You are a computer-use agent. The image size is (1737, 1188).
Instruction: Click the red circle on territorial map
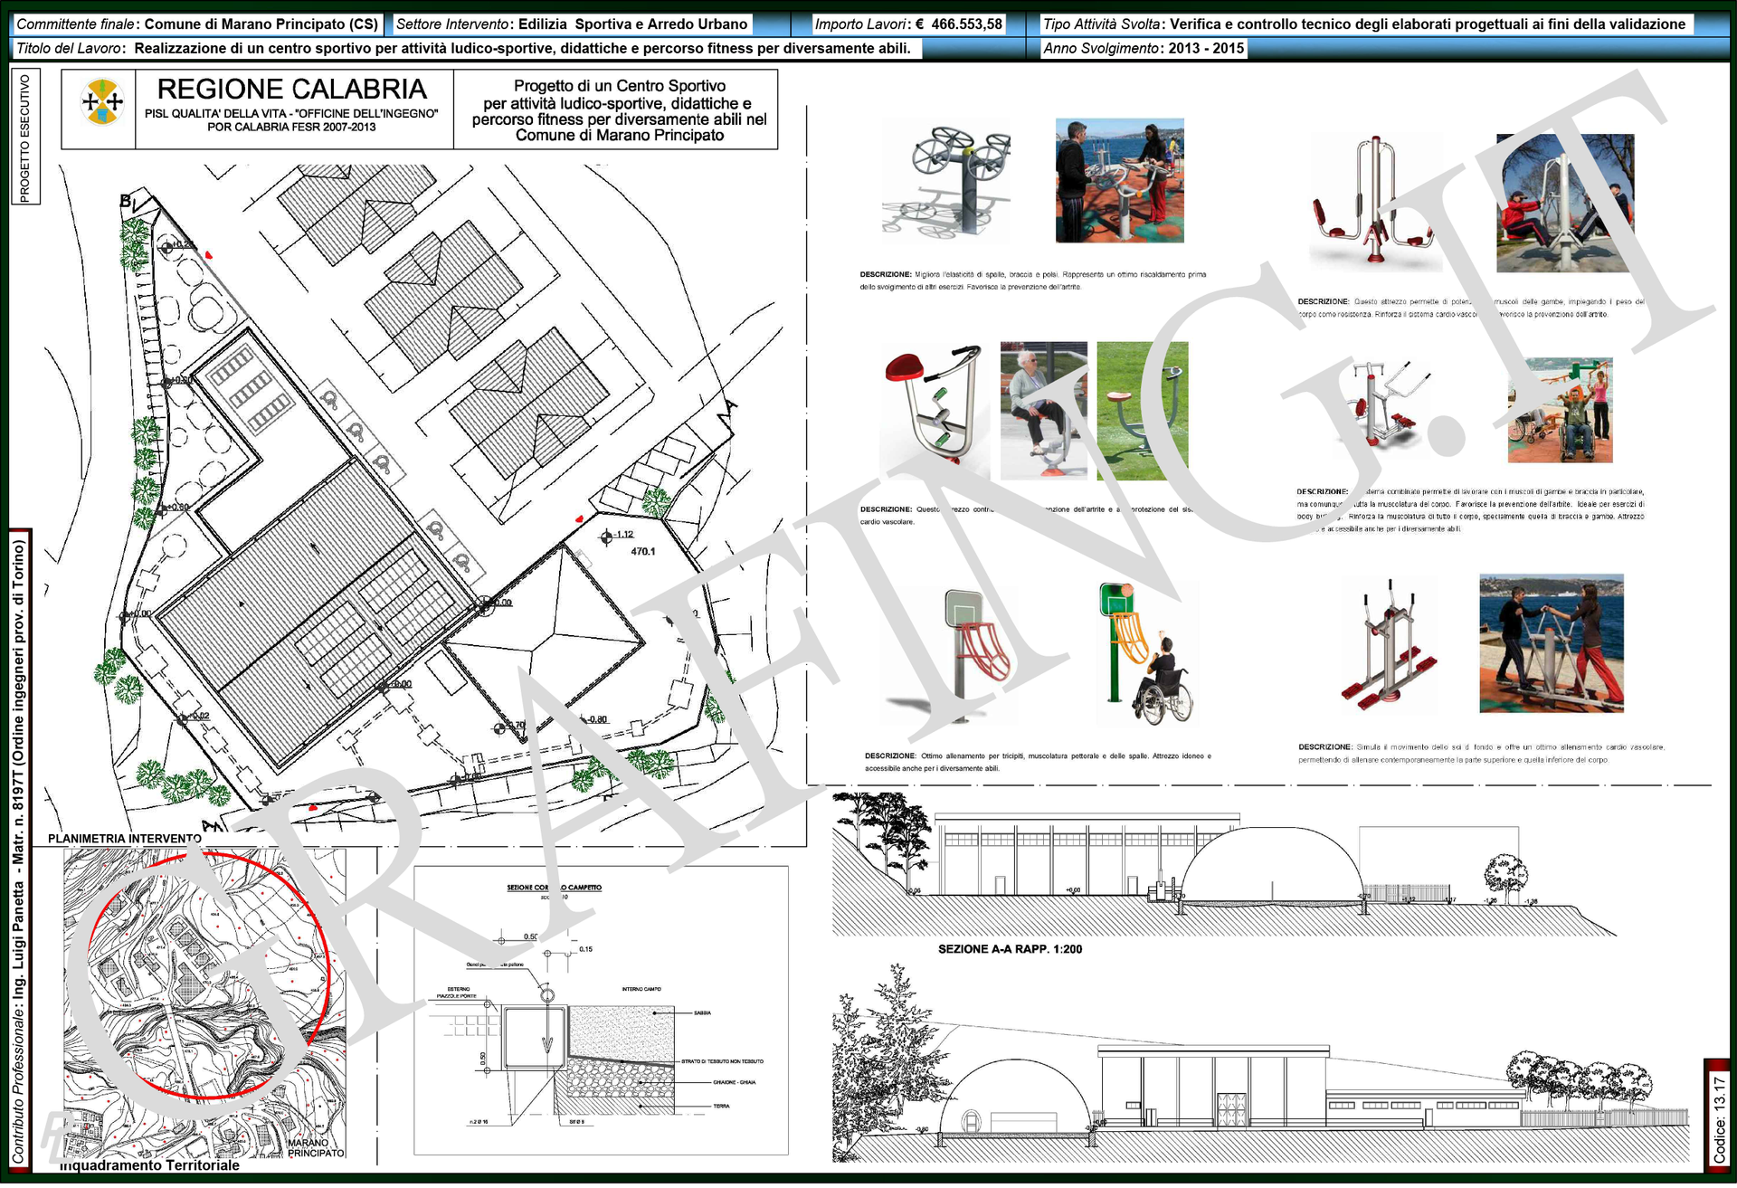coord(208,975)
